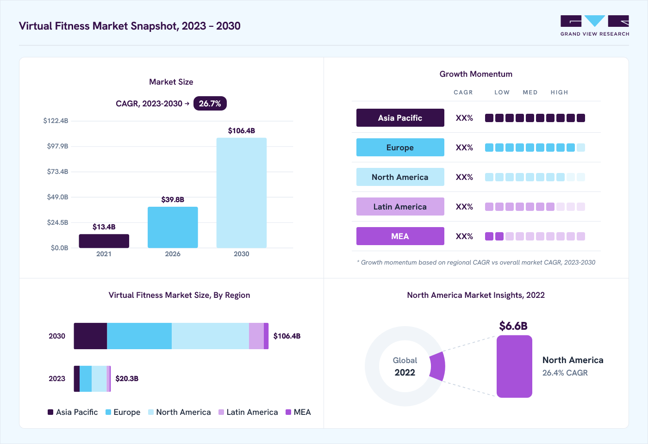Click the Asia Pacific segment of the 2030 stacked bar

[x=90, y=336]
